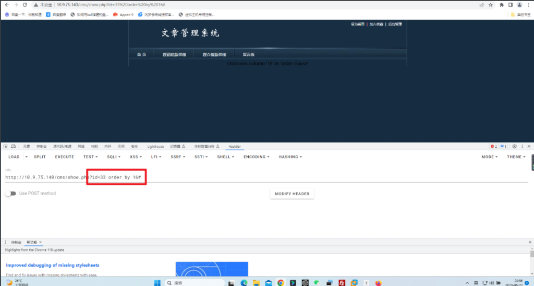Open File Explorer from the taskbar
Image resolution: width=534 pixels, height=286 pixels.
256,282
